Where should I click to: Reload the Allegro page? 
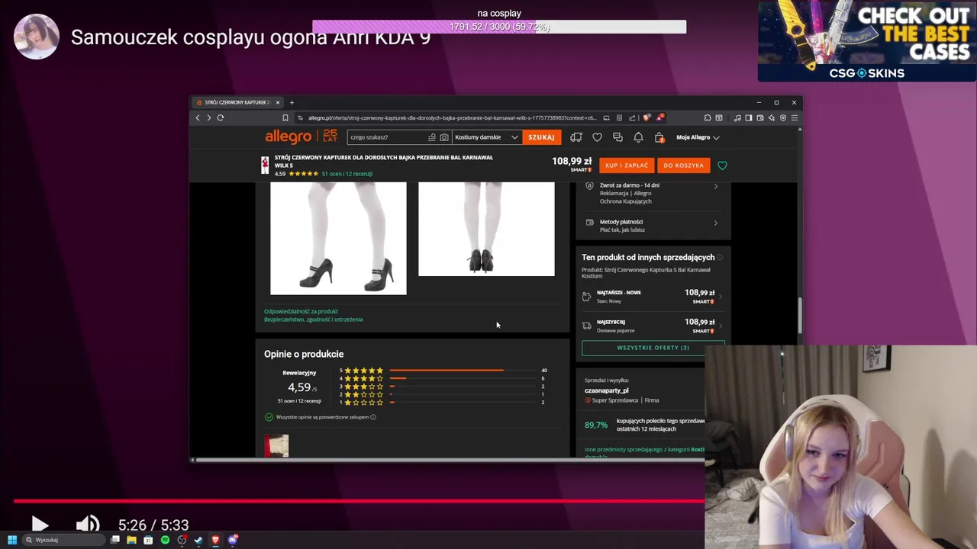point(221,117)
